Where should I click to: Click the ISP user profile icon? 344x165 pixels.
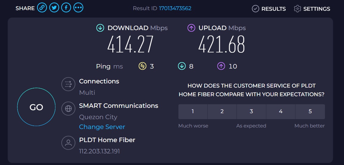point(68,143)
